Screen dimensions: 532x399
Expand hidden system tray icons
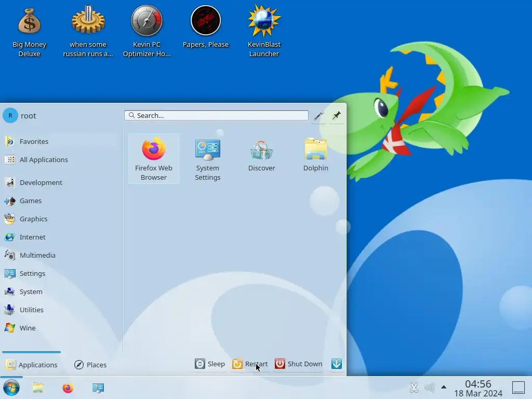pos(444,387)
